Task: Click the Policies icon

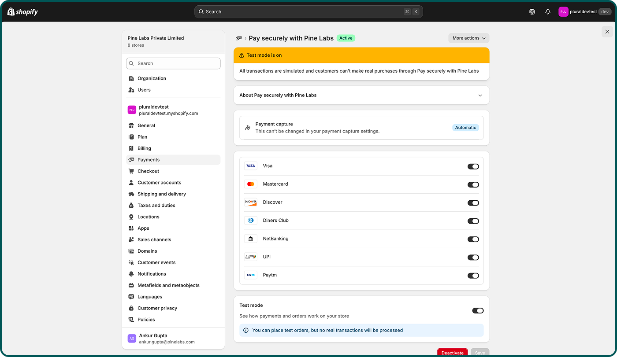Action: pos(131,320)
